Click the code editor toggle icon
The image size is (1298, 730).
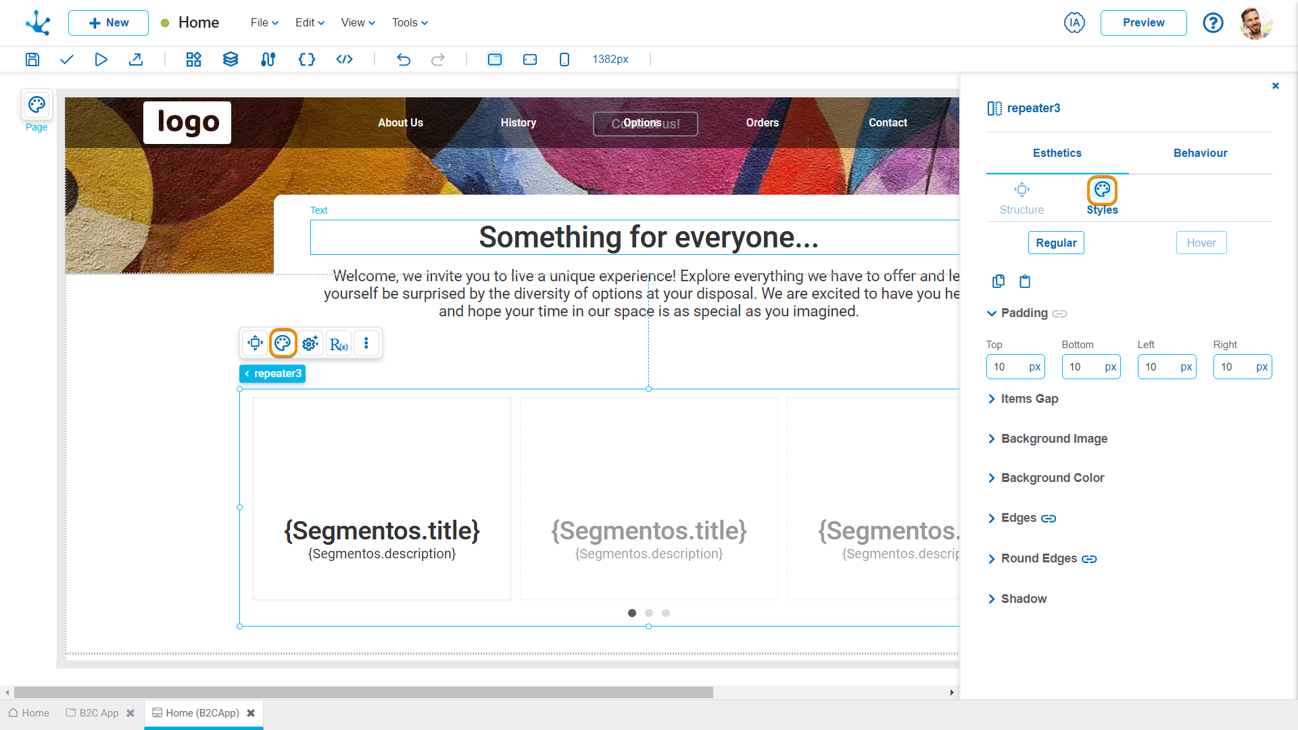point(343,59)
